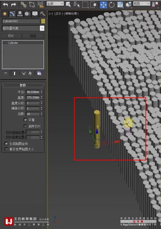This screenshot has height=229, width=161.
Task: Click the 高度 height value field
Action: 33,97
